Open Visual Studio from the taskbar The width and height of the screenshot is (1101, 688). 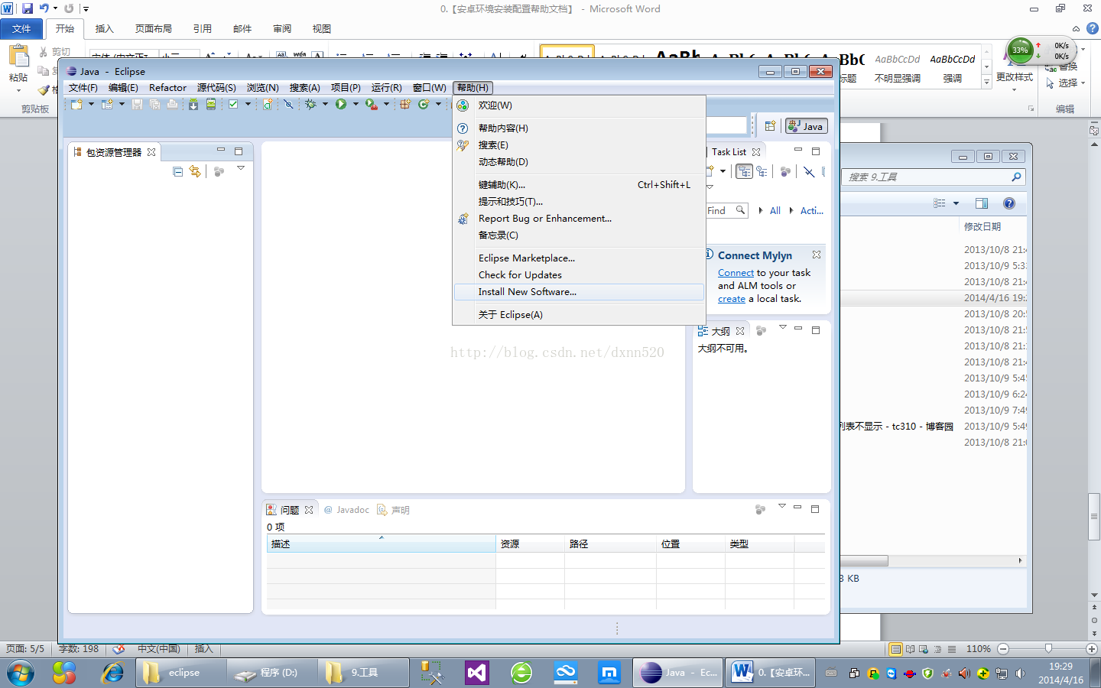coord(476,673)
